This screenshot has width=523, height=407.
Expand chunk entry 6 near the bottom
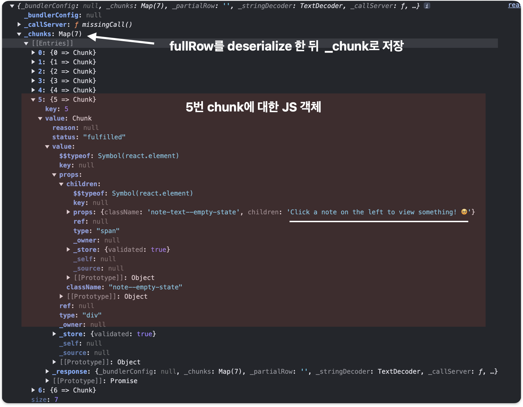pyautogui.click(x=33, y=390)
